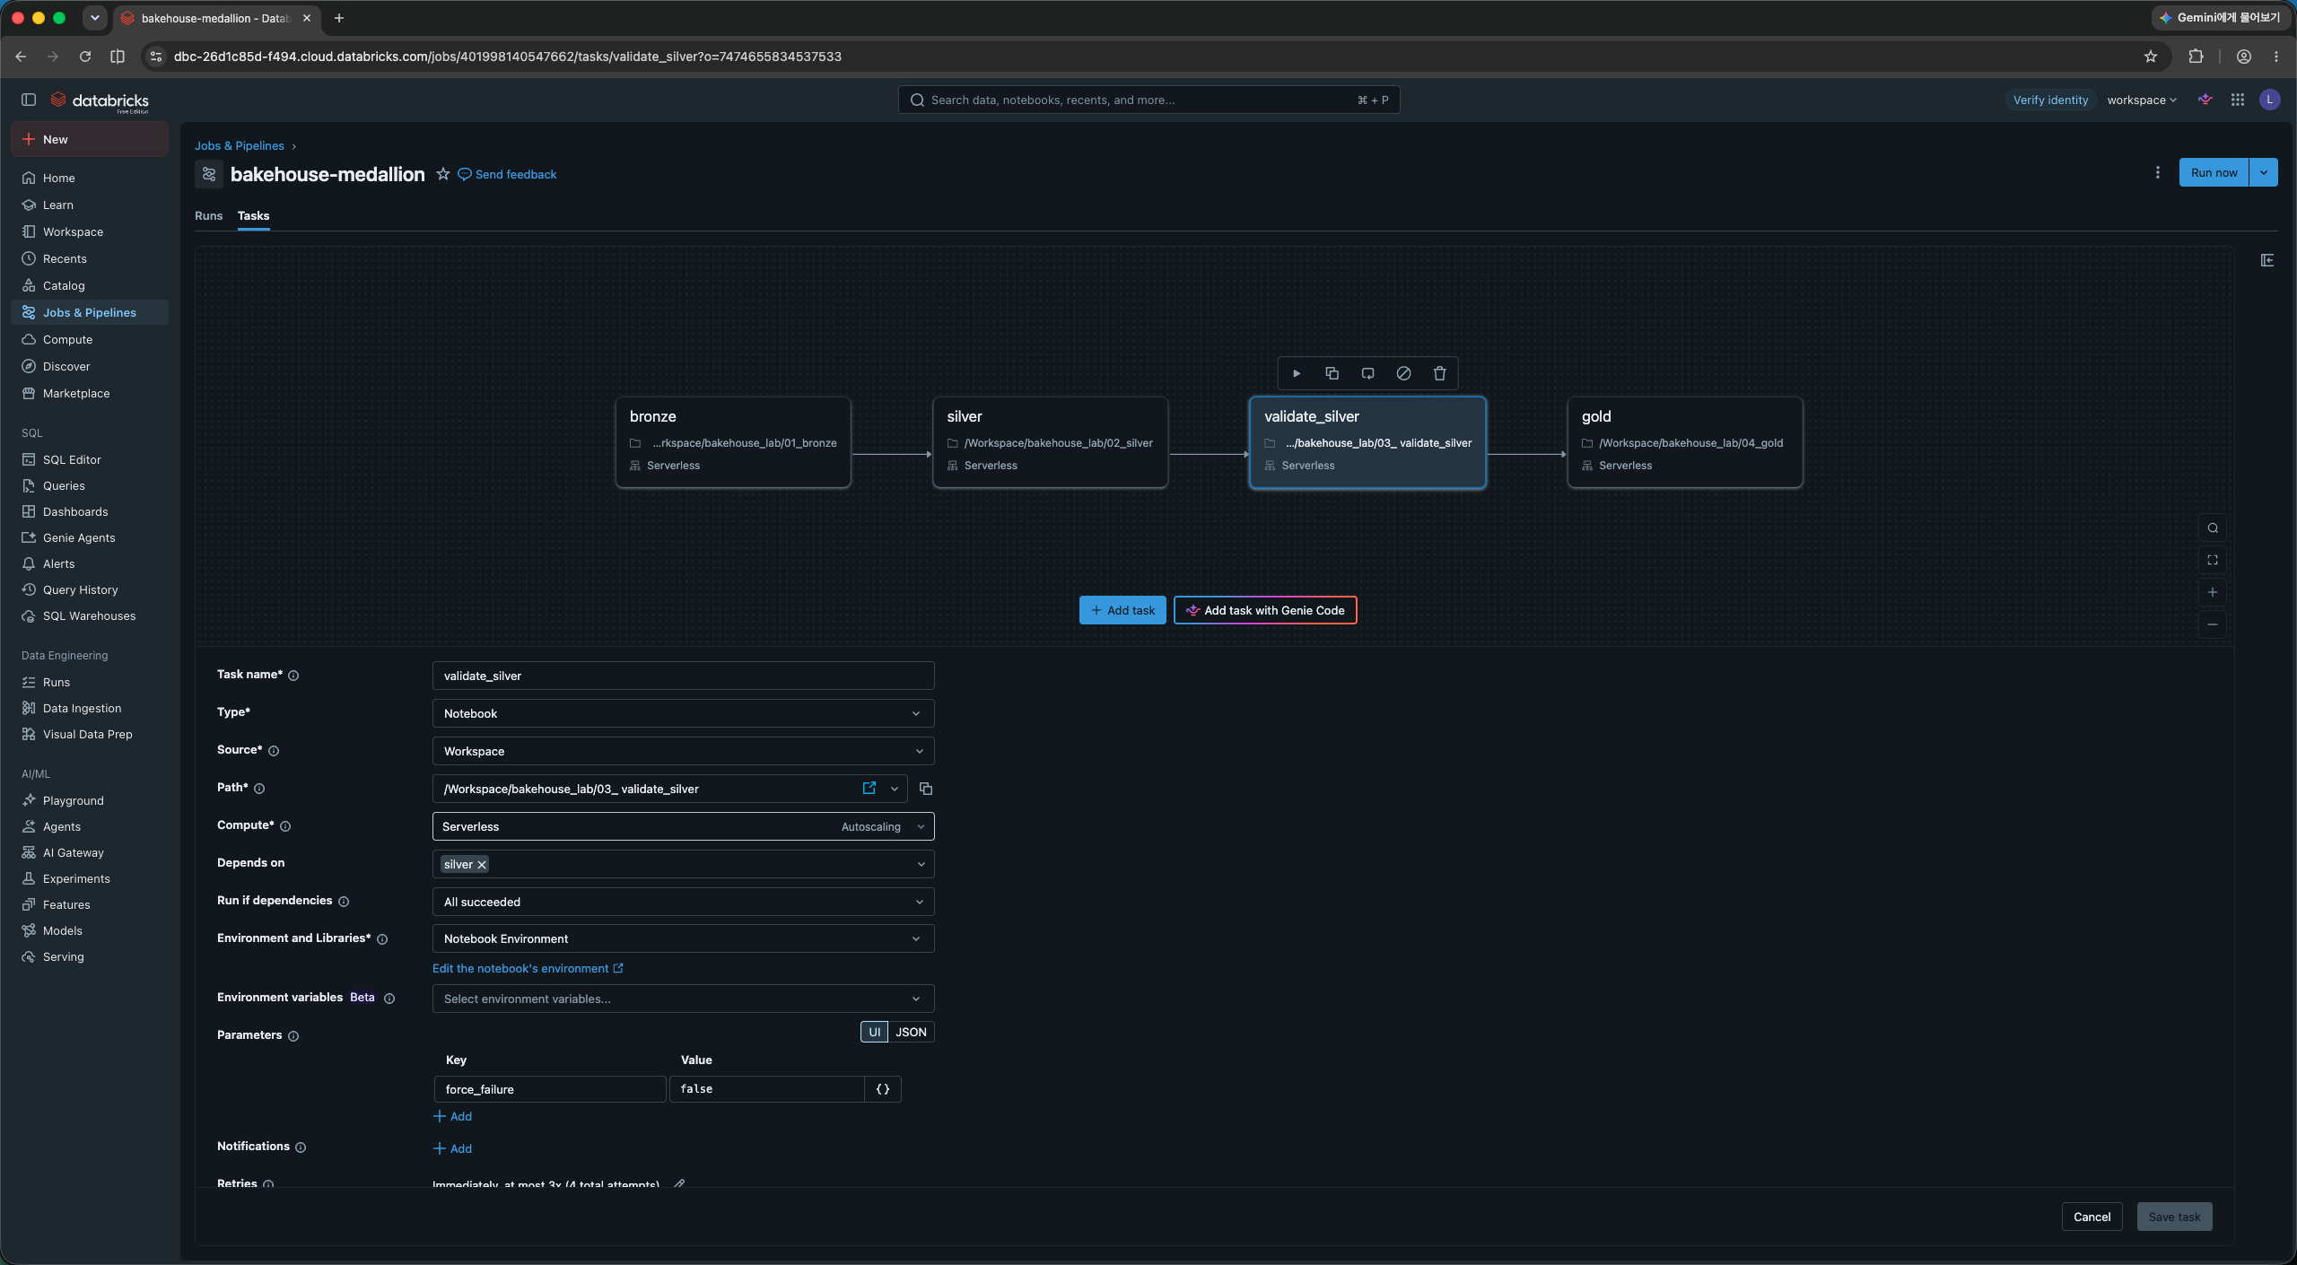Image resolution: width=2297 pixels, height=1265 pixels.
Task: Expand the Environment and Libraries dropdown
Action: [x=683, y=938]
